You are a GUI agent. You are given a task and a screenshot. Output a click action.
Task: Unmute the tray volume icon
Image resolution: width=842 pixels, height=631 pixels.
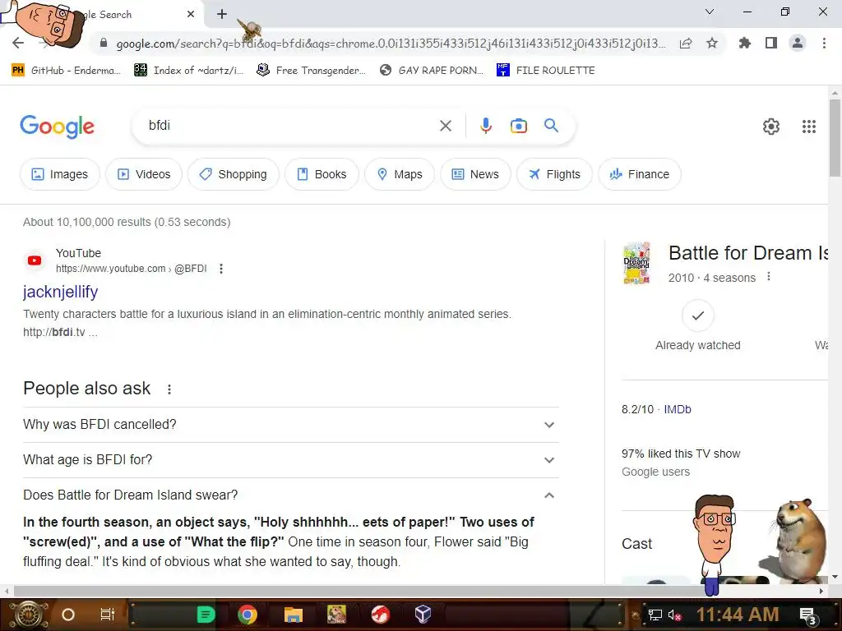674,615
